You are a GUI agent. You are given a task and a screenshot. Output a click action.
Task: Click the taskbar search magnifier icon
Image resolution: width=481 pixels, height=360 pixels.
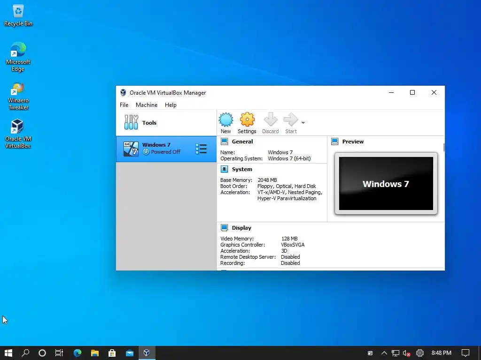point(25,353)
